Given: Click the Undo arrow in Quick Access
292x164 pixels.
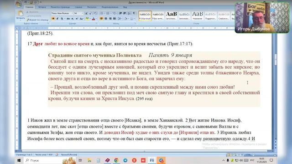Looking at the screenshot, I should (x=26, y=2).
